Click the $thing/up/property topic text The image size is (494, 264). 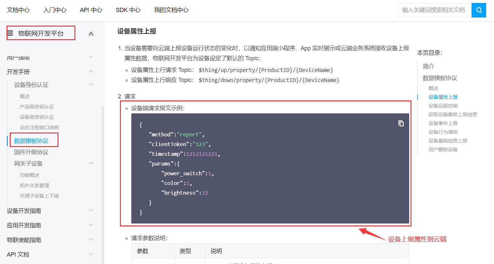[266, 70]
